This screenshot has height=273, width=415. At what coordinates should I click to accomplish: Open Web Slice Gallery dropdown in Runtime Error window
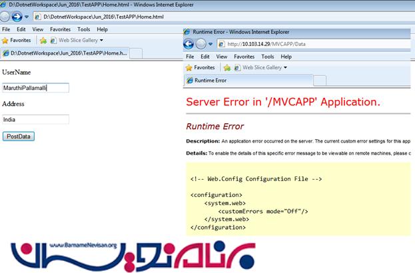[264, 67]
